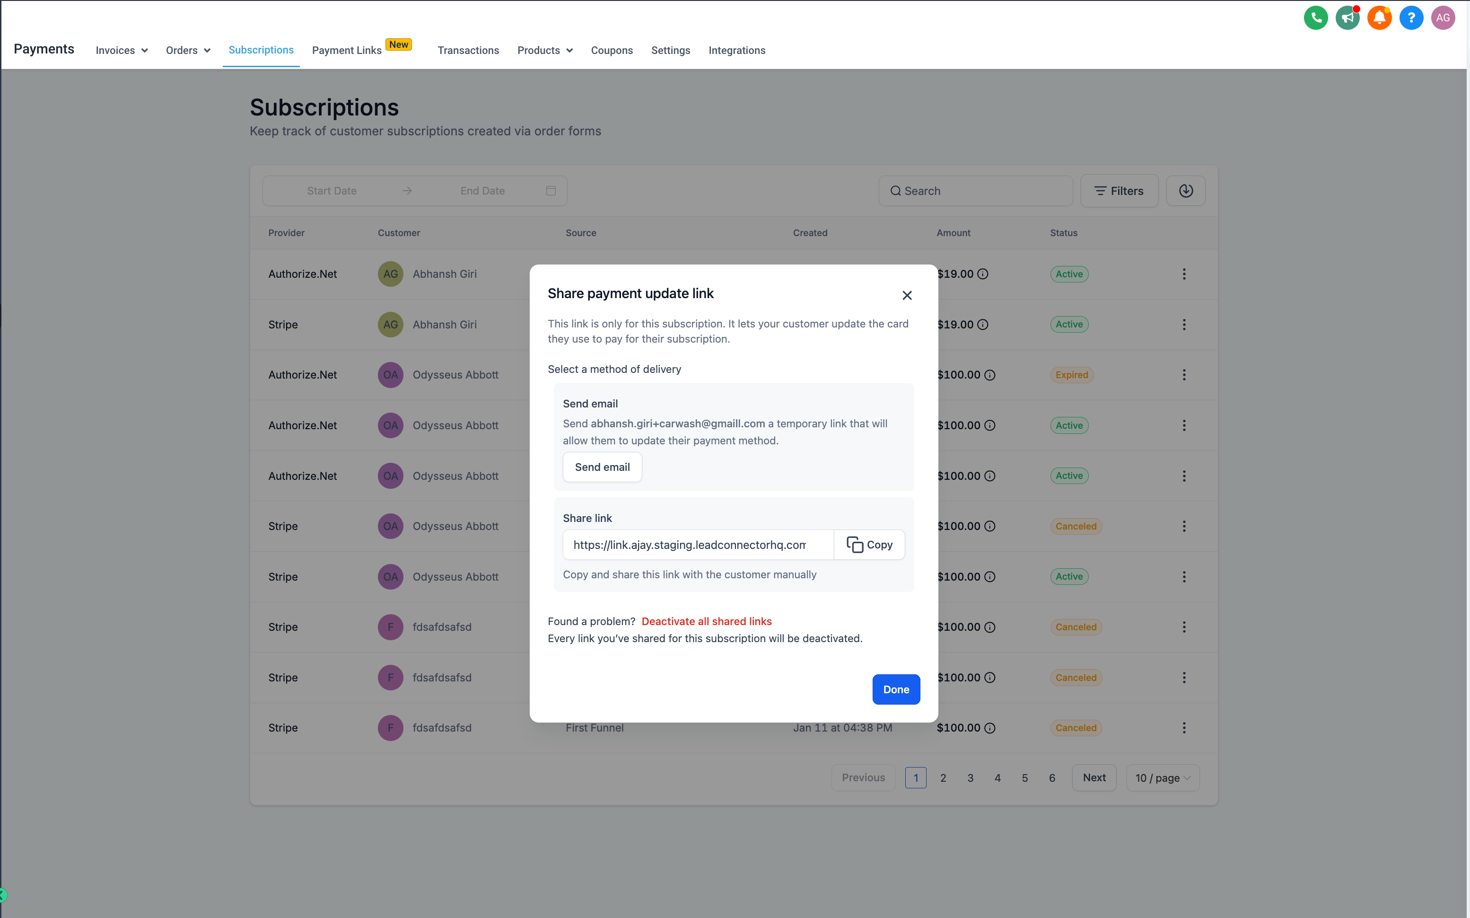Image resolution: width=1470 pixels, height=918 pixels.
Task: Close the Share payment update link dialog
Action: pyautogui.click(x=906, y=295)
